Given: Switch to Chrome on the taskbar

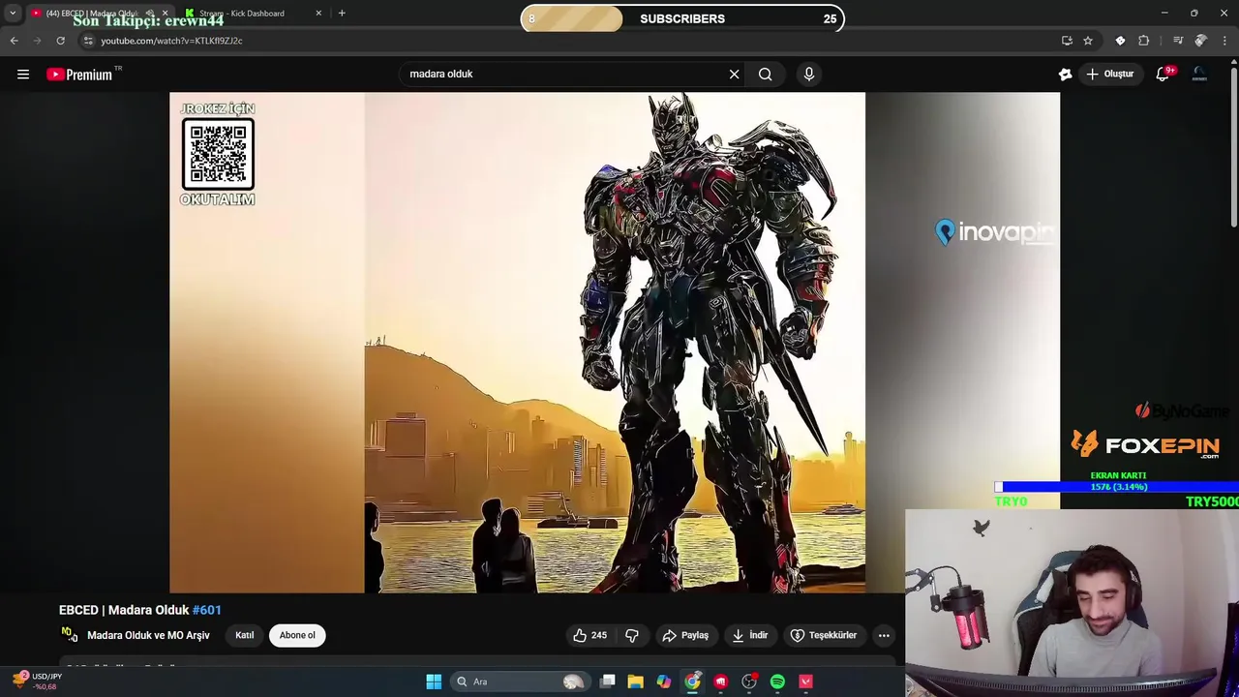Looking at the screenshot, I should 692,682.
